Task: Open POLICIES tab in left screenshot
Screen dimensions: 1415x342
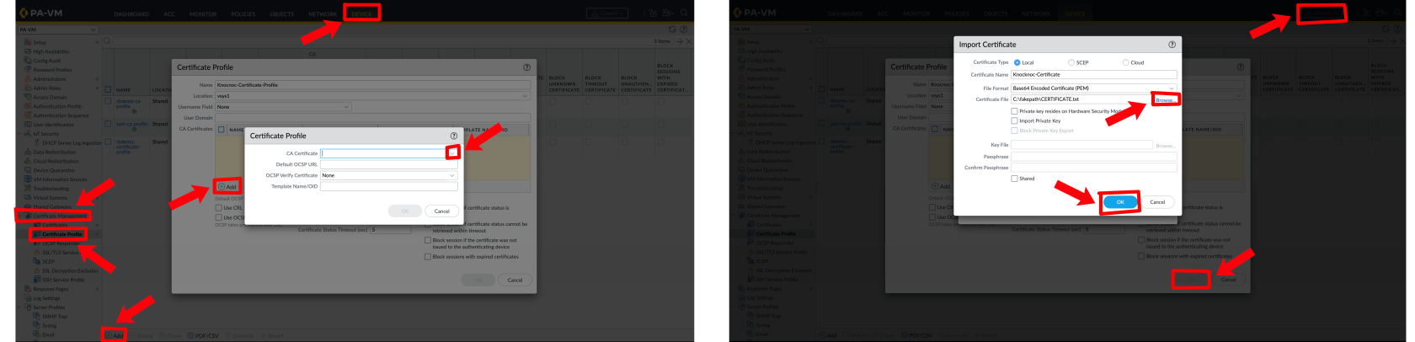Action: [243, 14]
